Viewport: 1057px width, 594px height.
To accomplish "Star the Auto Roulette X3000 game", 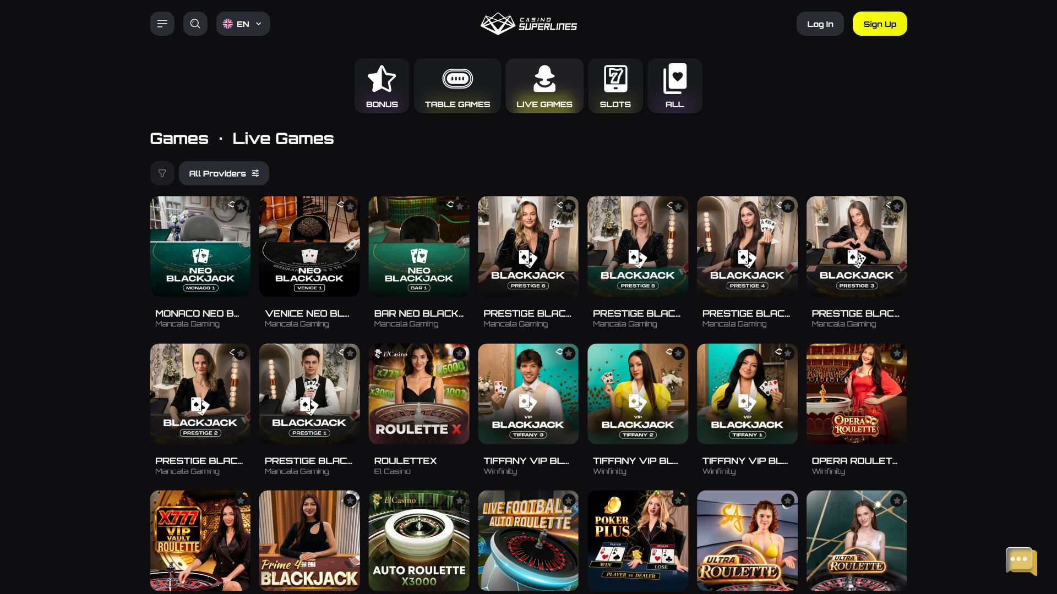I will [x=460, y=500].
